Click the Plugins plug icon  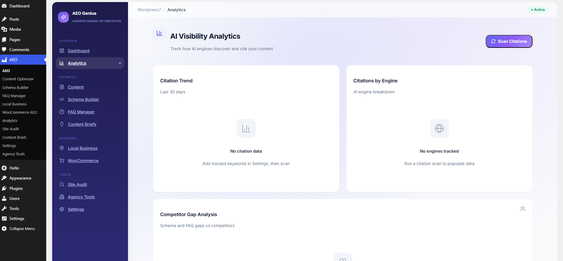coord(4,188)
